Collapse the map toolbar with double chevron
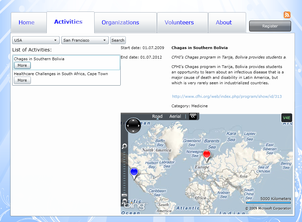 pyautogui.click(x=193, y=116)
